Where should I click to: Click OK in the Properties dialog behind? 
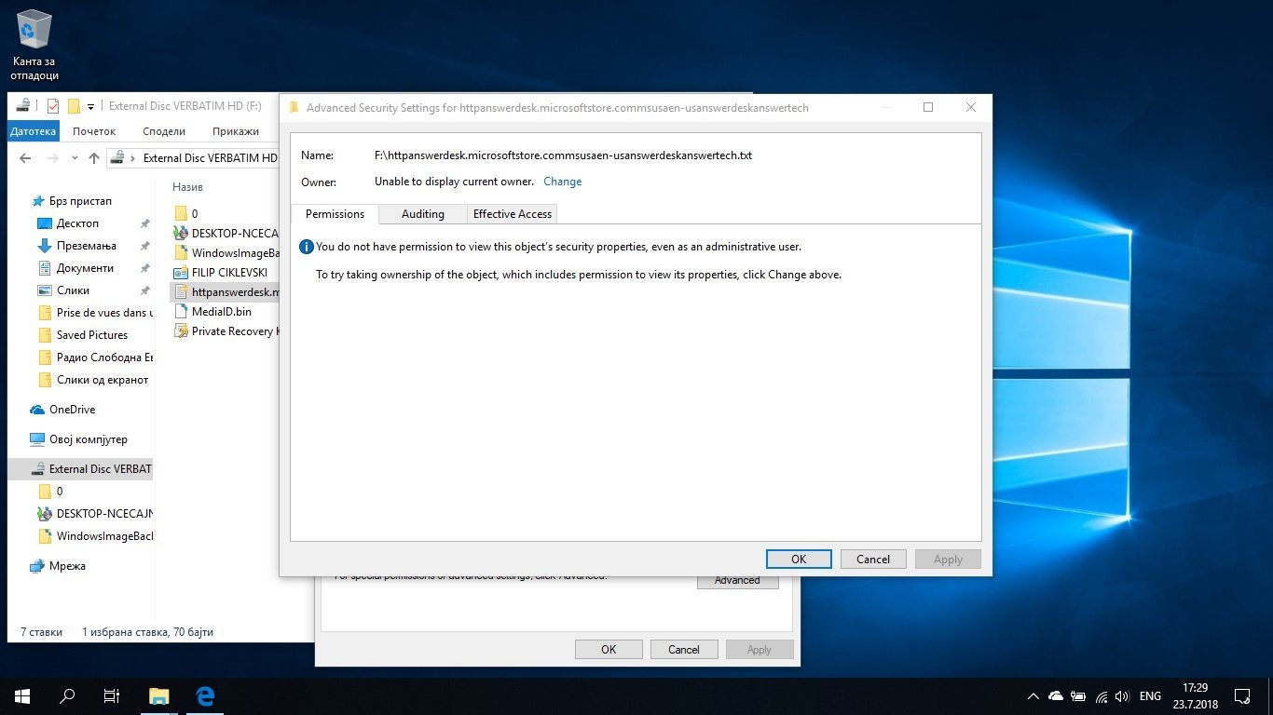(609, 649)
